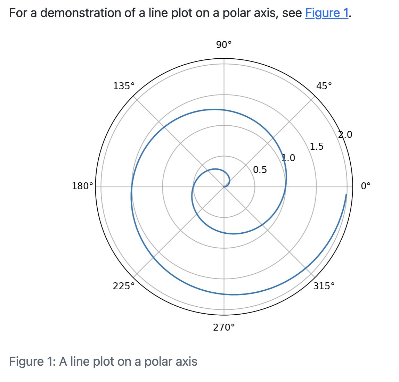Click the 1.0 radial tick label
The width and height of the screenshot is (399, 382).
288,158
